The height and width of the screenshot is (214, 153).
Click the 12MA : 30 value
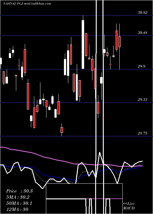point(17,209)
